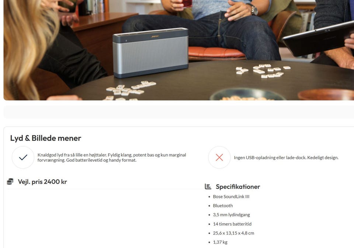Select the 1,37 kg weight item

[220, 242]
